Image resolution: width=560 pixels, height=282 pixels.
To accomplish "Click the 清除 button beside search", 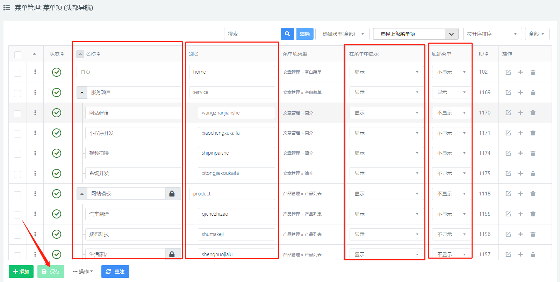I will tap(304, 34).
